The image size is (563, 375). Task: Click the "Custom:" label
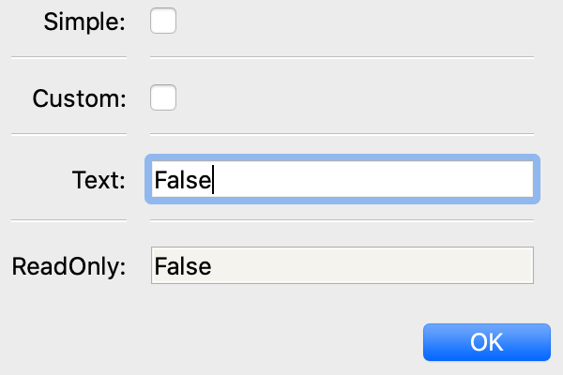click(79, 98)
